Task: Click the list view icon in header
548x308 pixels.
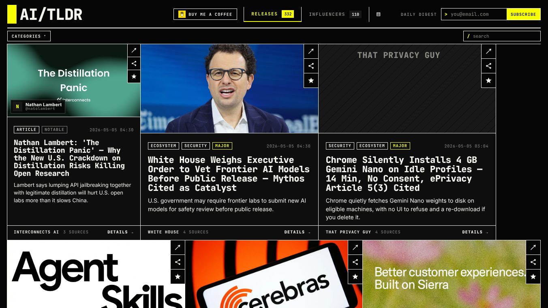Action: 378,14
